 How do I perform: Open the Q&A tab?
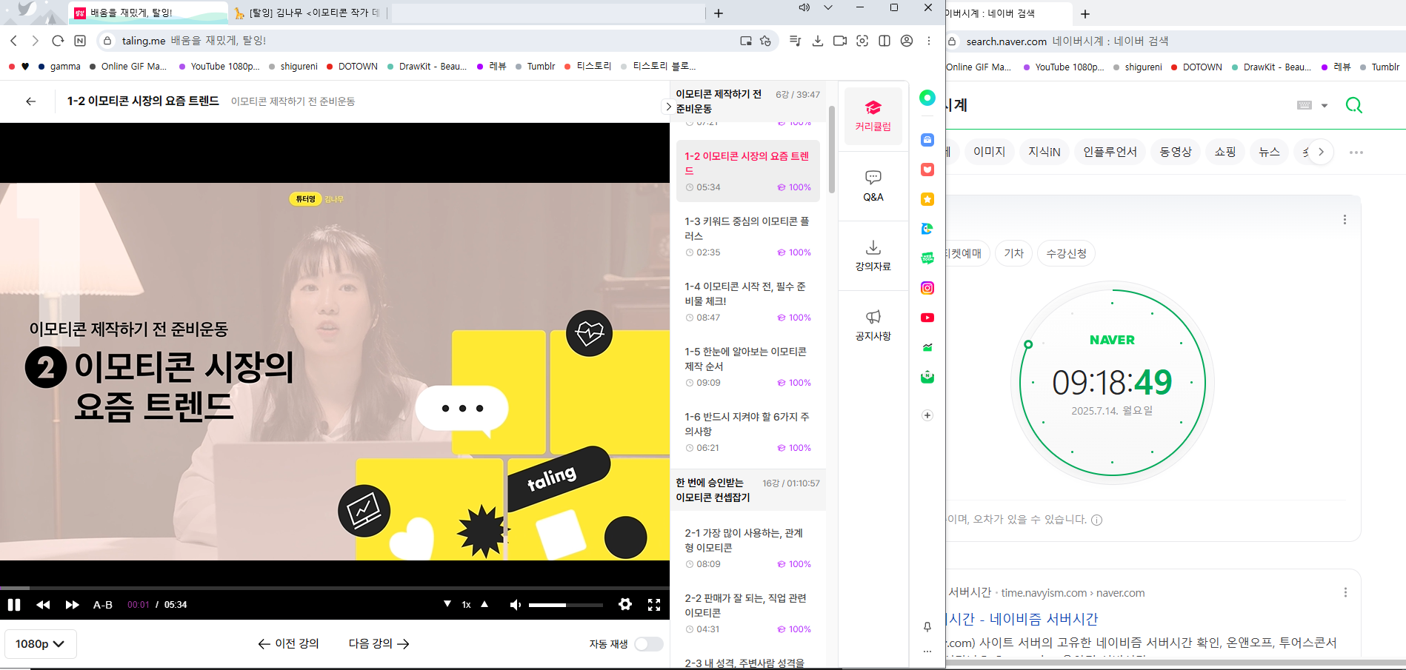(x=873, y=187)
